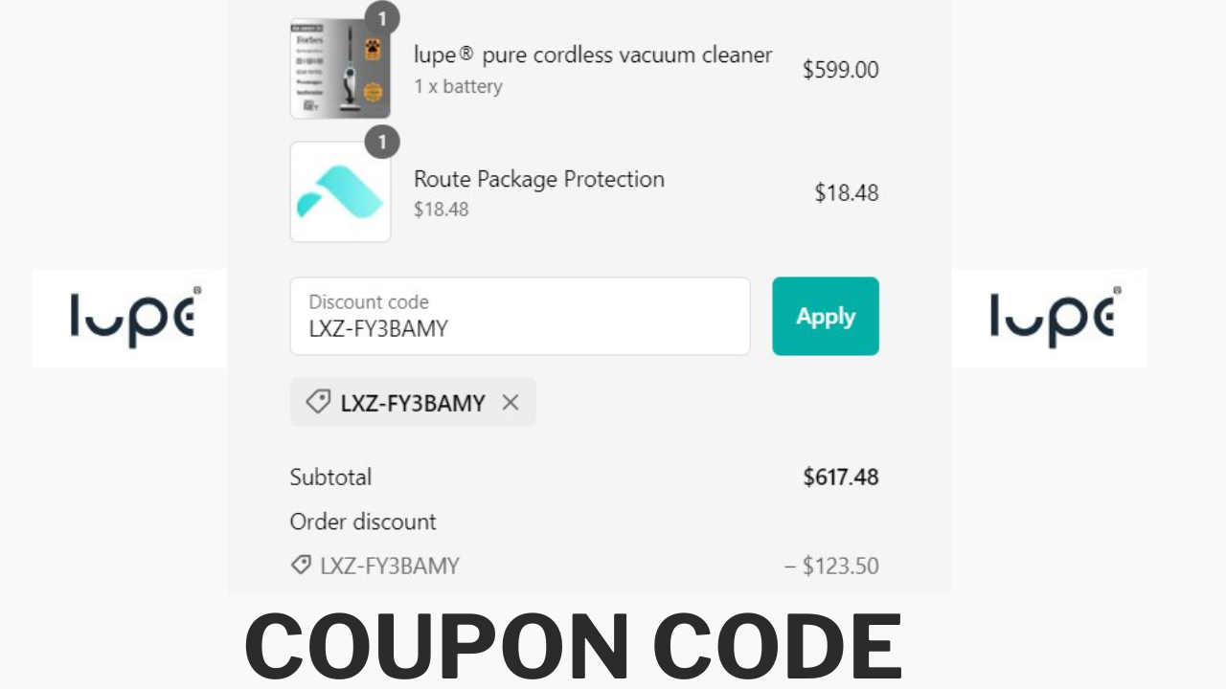Click the quantity badge on the vacuum product

click(382, 18)
